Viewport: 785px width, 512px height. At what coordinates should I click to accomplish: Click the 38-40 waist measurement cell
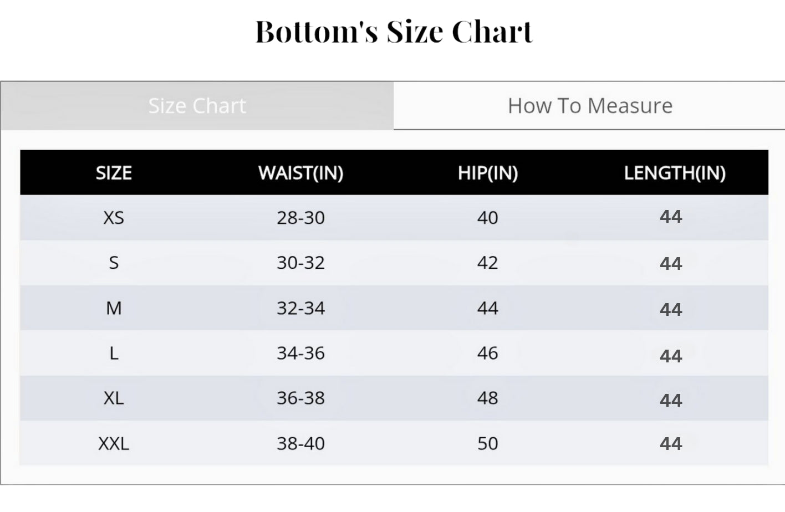click(x=300, y=443)
